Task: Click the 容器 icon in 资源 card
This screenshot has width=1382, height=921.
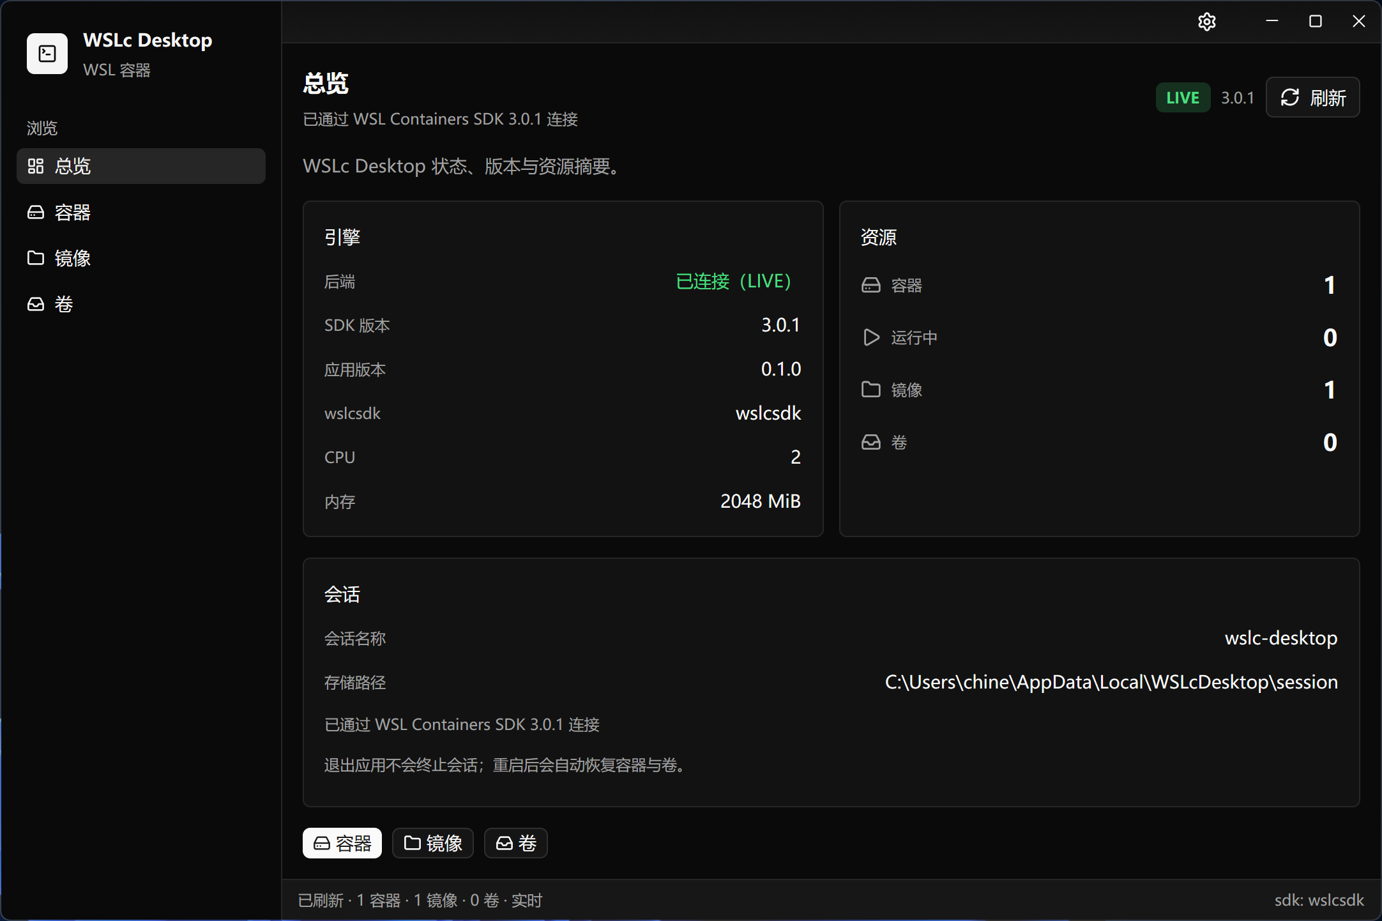Action: (871, 285)
